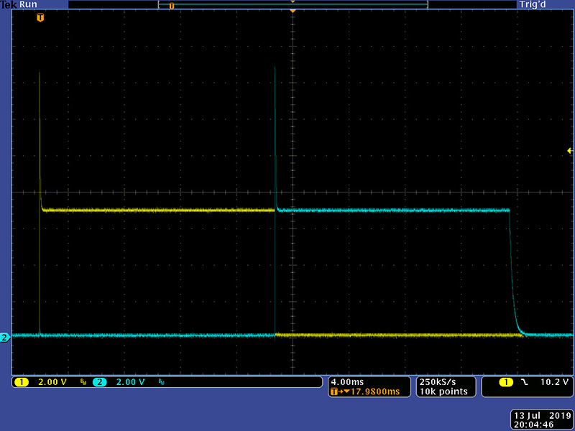Click the 10.2 V trigger level readout
Viewport: 575px width, 431px height.
point(555,382)
